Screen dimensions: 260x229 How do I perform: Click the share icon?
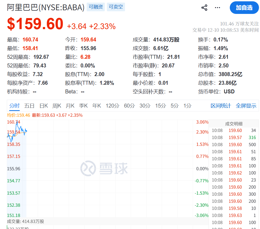point(204,8)
